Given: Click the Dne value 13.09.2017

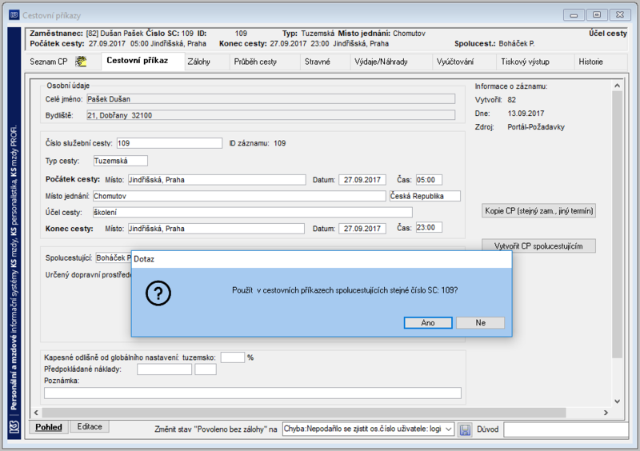Looking at the screenshot, I should [526, 114].
